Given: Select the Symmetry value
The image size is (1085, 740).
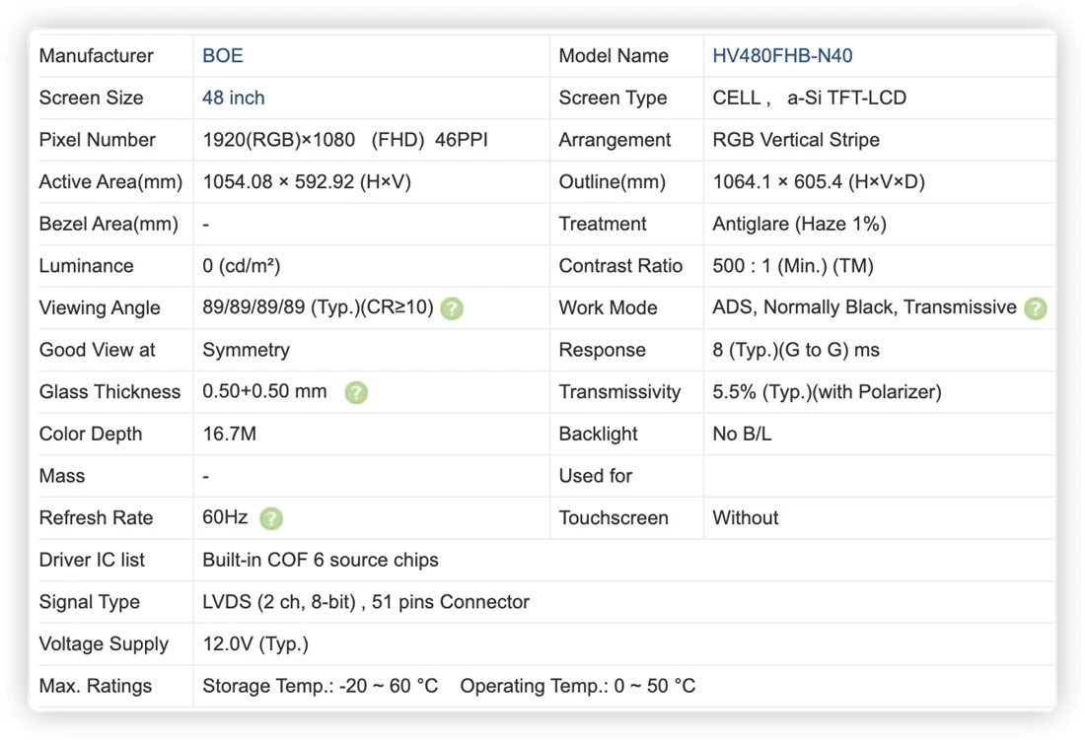Looking at the screenshot, I should [x=247, y=351].
